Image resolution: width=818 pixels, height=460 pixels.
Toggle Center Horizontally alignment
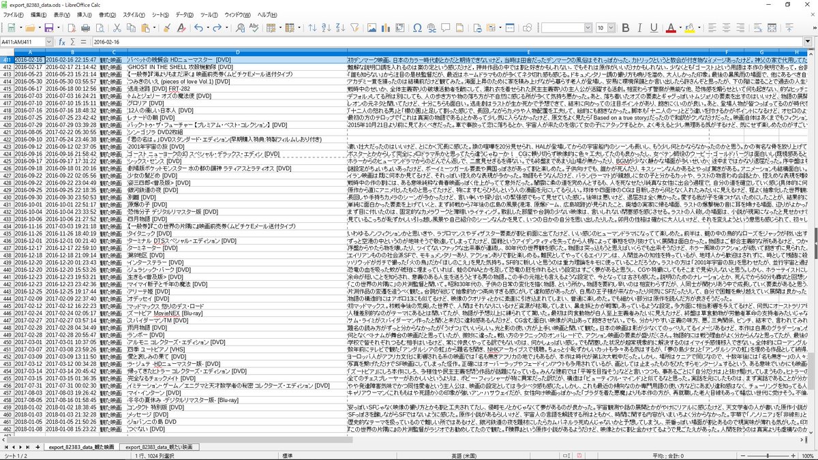coord(726,28)
